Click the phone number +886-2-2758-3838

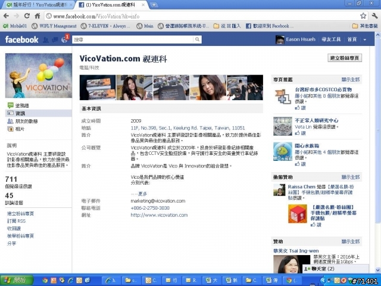(x=150, y=208)
